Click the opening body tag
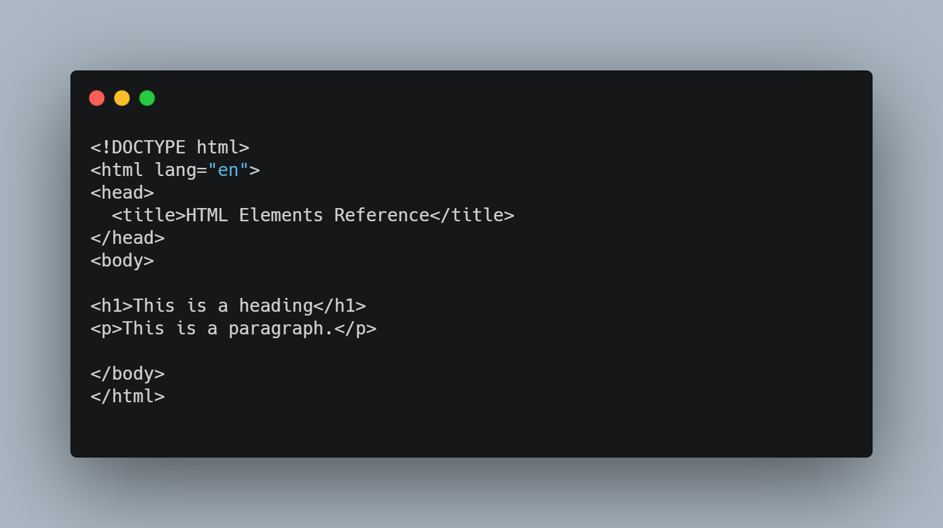 pos(123,260)
